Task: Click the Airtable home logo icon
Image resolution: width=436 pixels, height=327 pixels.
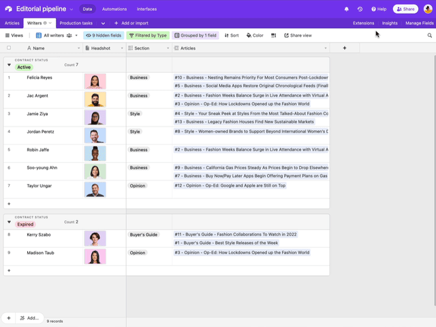Action: pos(9,9)
